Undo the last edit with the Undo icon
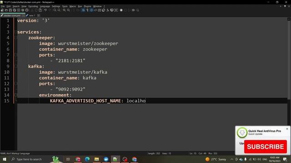 pos(45,10)
